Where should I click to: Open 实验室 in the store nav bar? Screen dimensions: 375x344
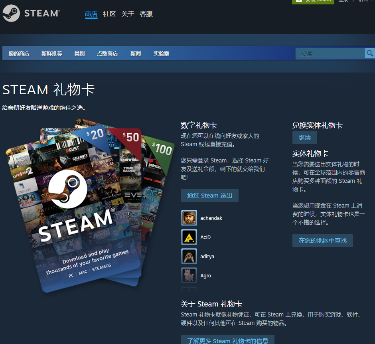click(161, 53)
